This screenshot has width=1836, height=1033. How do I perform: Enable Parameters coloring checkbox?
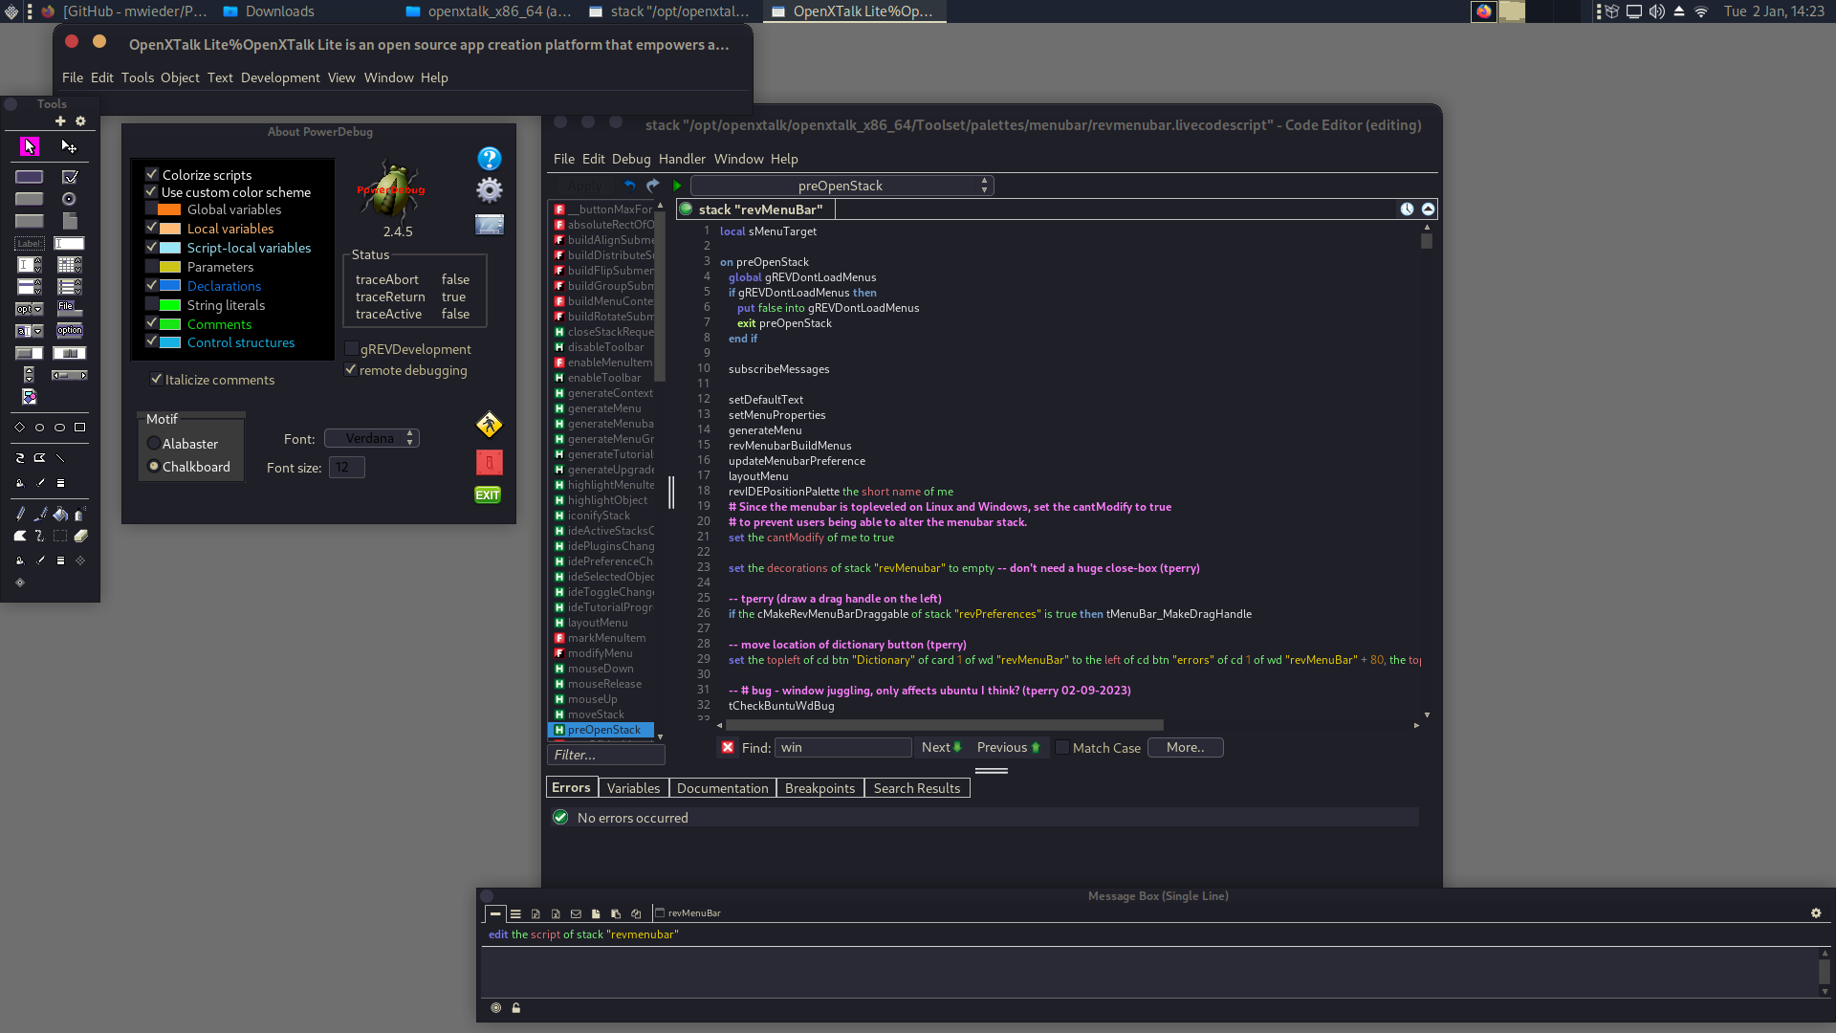point(151,267)
